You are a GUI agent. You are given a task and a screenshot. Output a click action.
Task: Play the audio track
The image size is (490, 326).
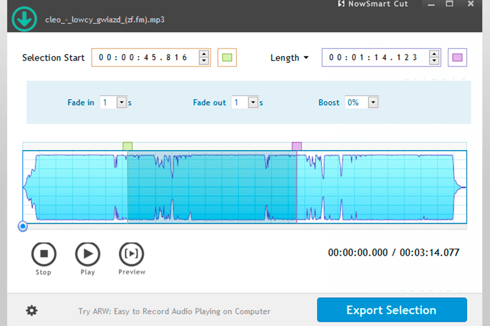coord(87,254)
